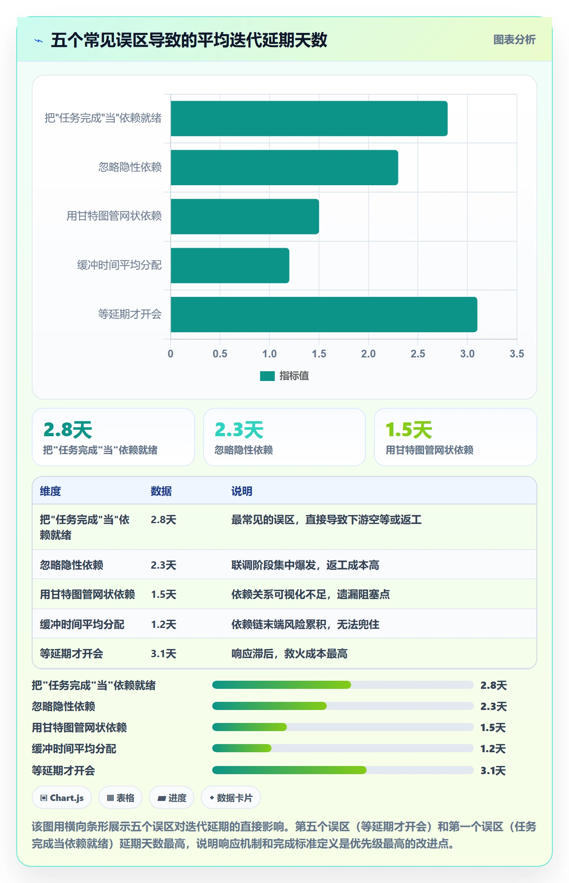Screen dimensions: 569x883
Task: Click the 1.5天 progress bar
Action: 343,727
